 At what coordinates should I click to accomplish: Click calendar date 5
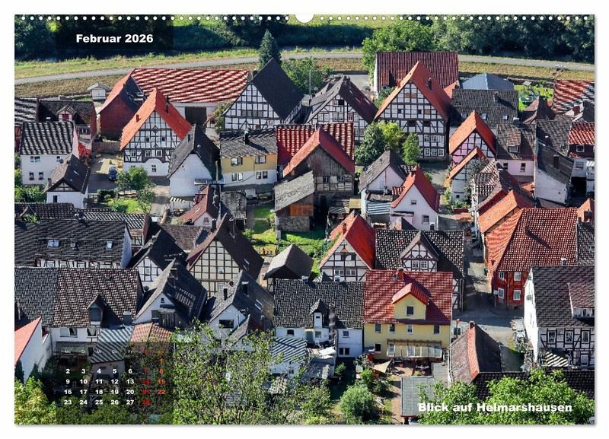pyautogui.click(x=115, y=371)
